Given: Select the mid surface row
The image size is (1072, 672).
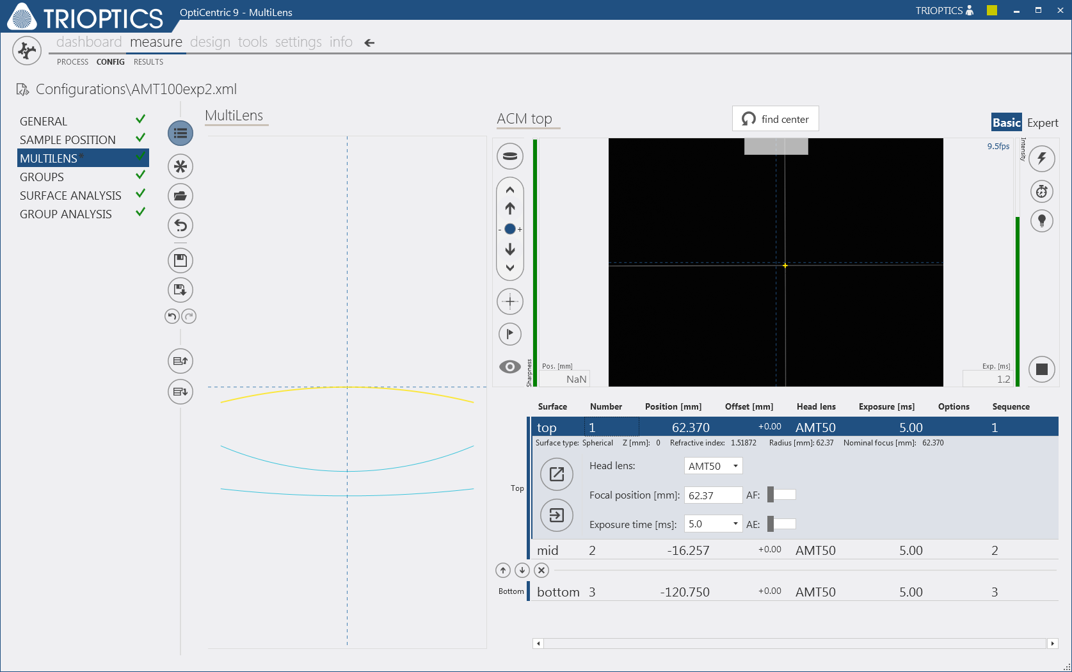Looking at the screenshot, I should point(794,550).
